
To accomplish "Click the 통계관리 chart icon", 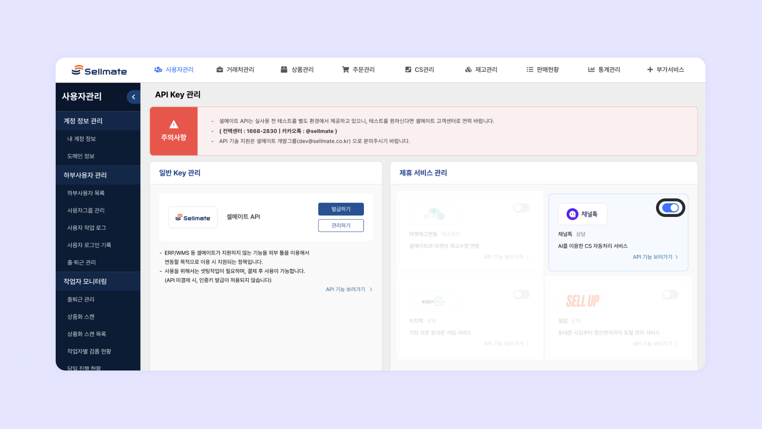I will pos(591,70).
